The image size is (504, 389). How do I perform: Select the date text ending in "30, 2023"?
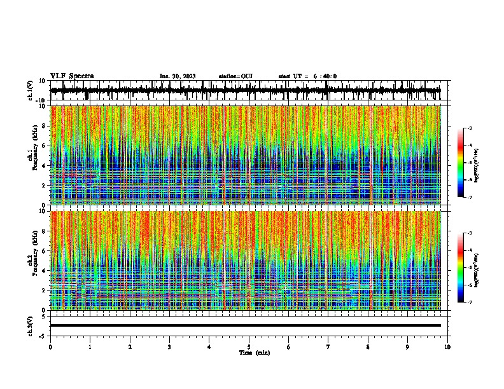point(178,76)
